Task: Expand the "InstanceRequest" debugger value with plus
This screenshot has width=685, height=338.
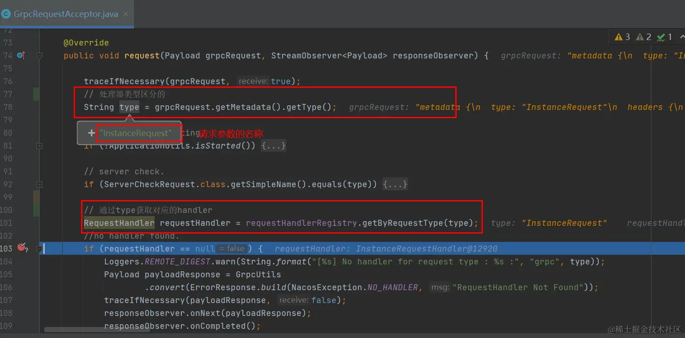Action: point(91,133)
